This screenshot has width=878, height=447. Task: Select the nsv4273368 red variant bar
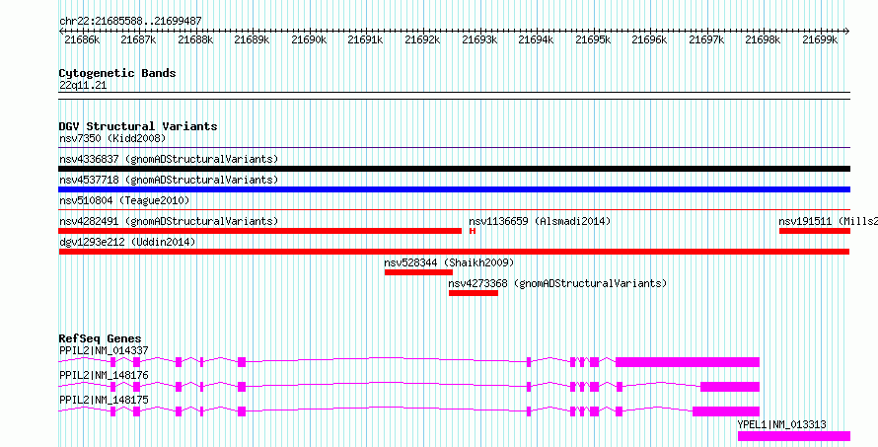click(474, 293)
